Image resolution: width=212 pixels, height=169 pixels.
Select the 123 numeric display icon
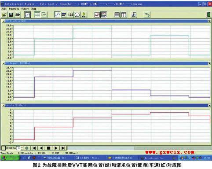70,15
